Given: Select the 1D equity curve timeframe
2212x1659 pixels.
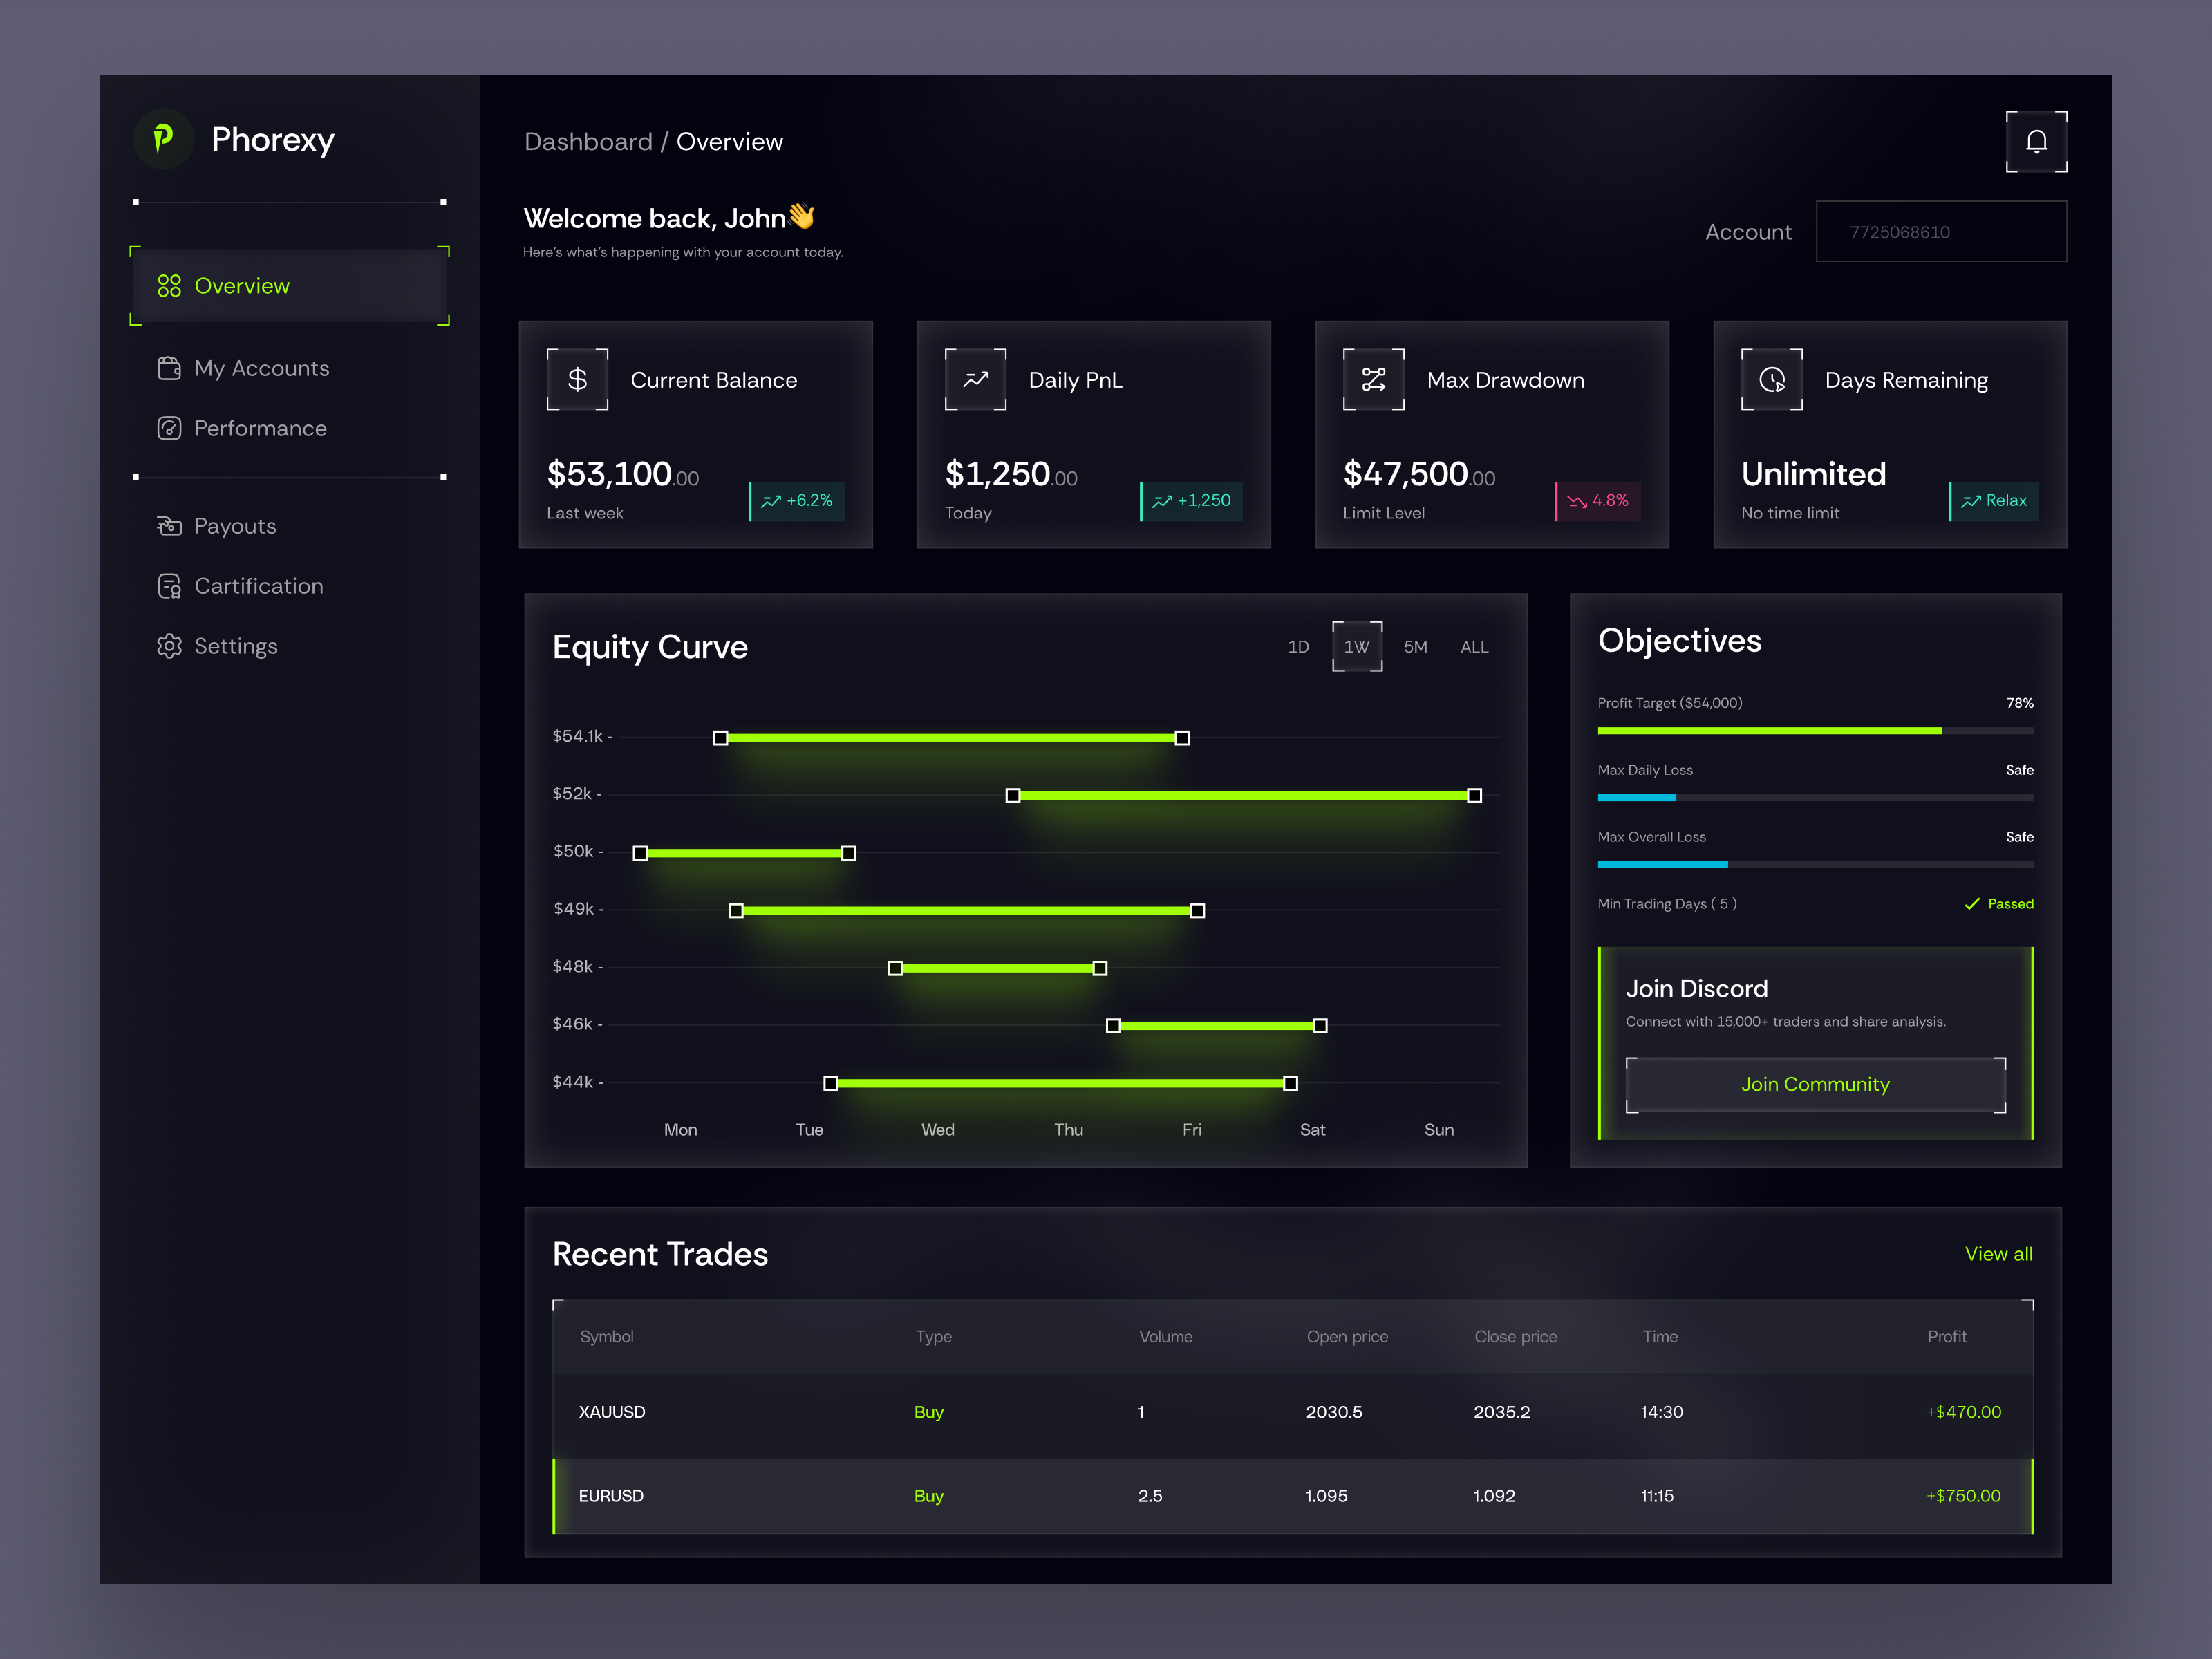Looking at the screenshot, I should [1298, 647].
